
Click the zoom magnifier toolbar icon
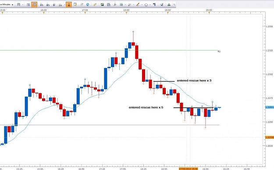tap(60, 5)
